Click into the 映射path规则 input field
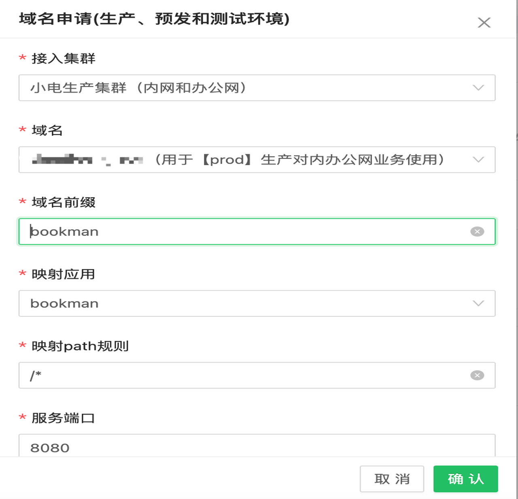The image size is (518, 499). pos(243,376)
